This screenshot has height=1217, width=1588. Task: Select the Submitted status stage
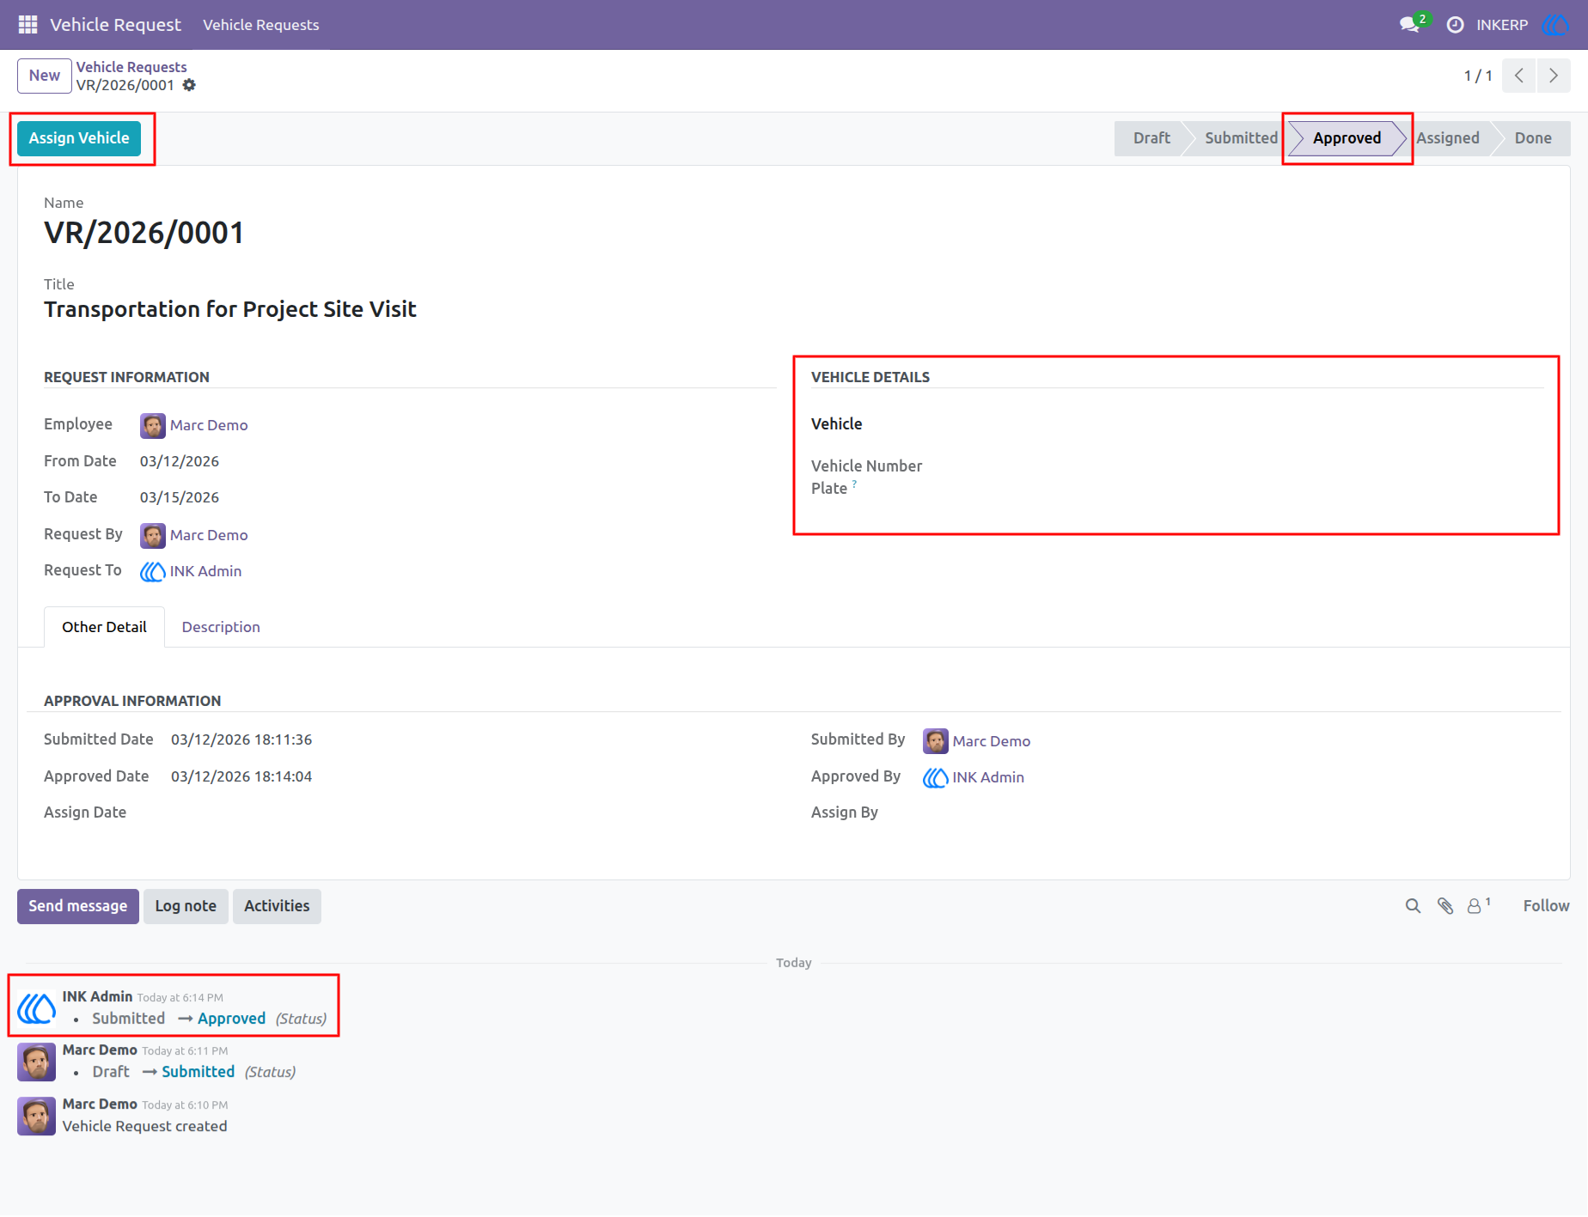coord(1241,138)
